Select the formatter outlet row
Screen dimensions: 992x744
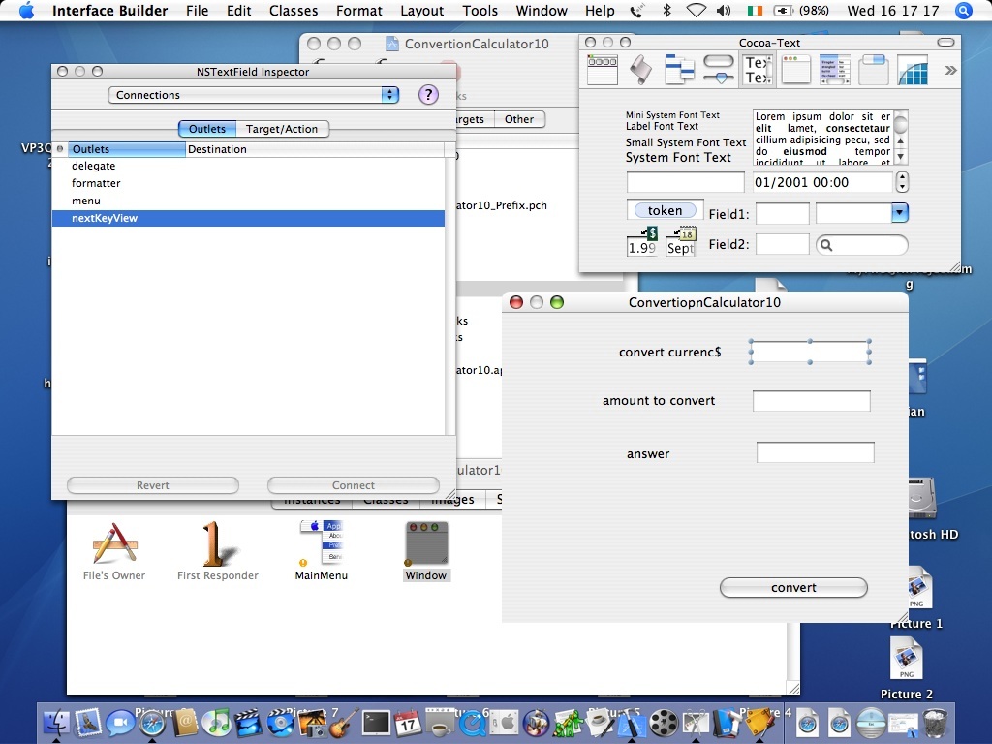(249, 183)
